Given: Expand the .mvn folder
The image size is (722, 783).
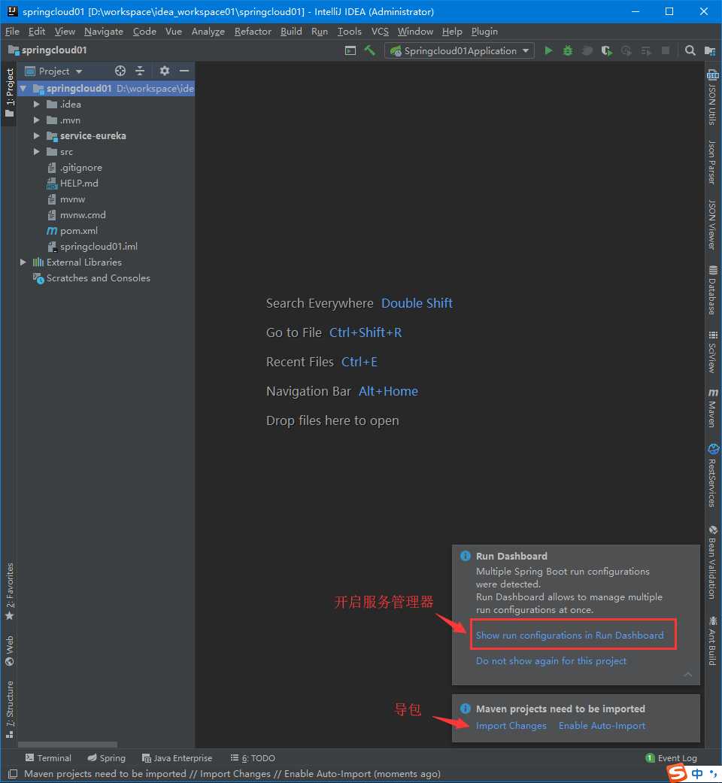Looking at the screenshot, I should pos(36,120).
